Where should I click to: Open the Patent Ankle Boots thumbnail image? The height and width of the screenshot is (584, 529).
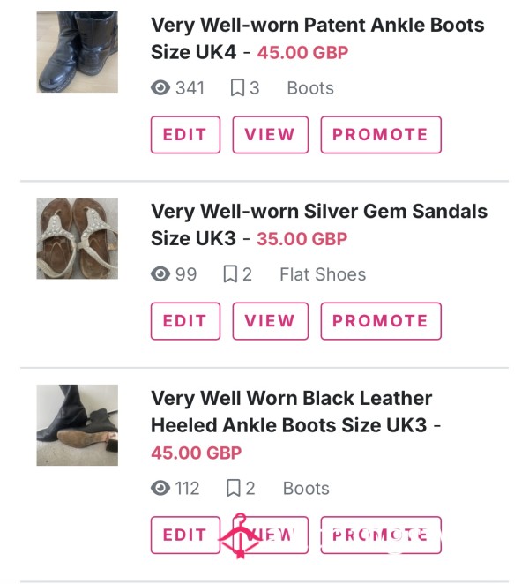coord(77,52)
